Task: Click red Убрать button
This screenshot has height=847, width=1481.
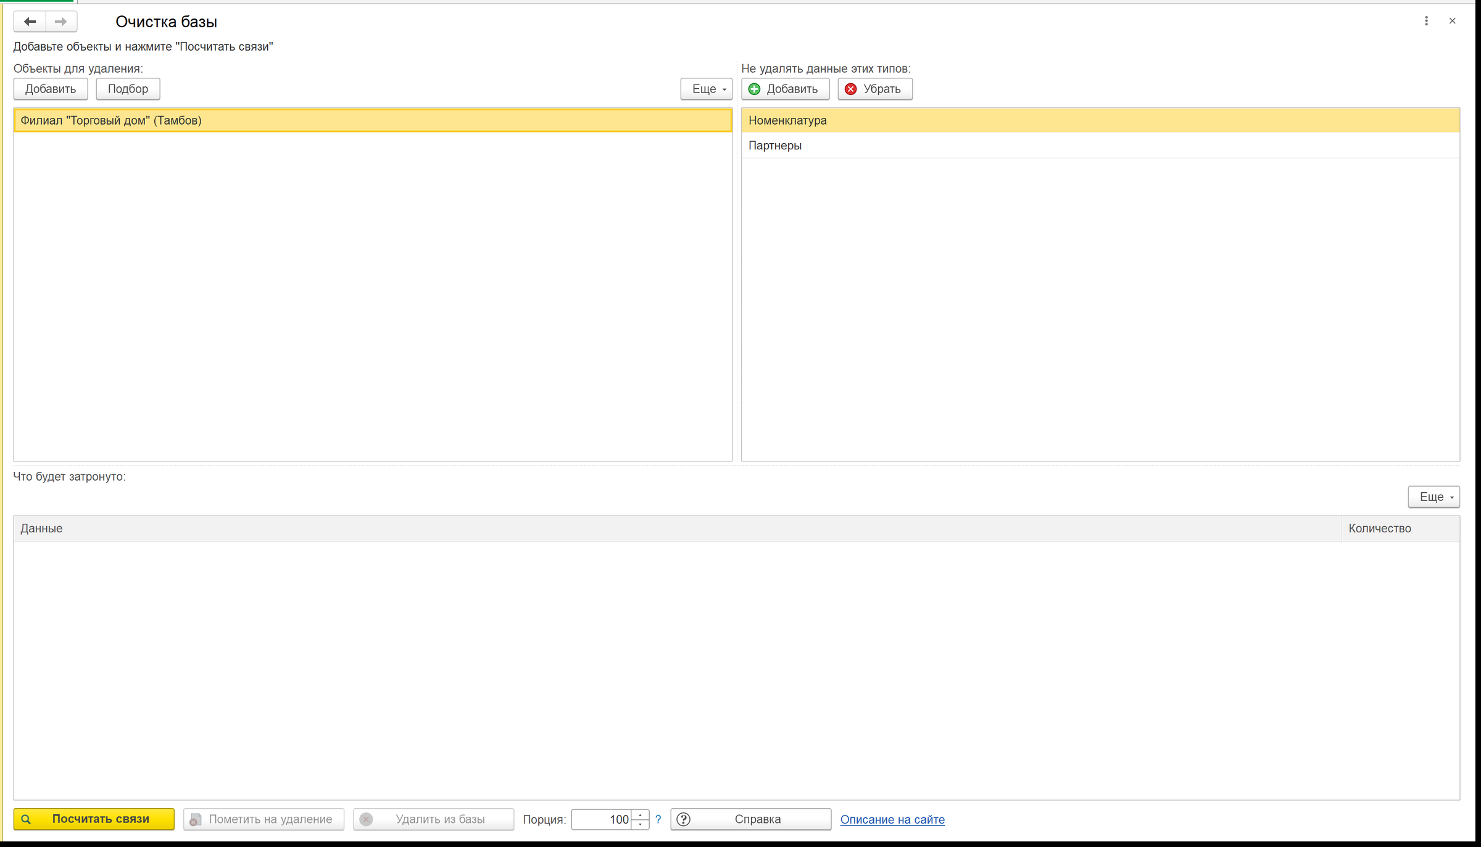Action: click(874, 89)
